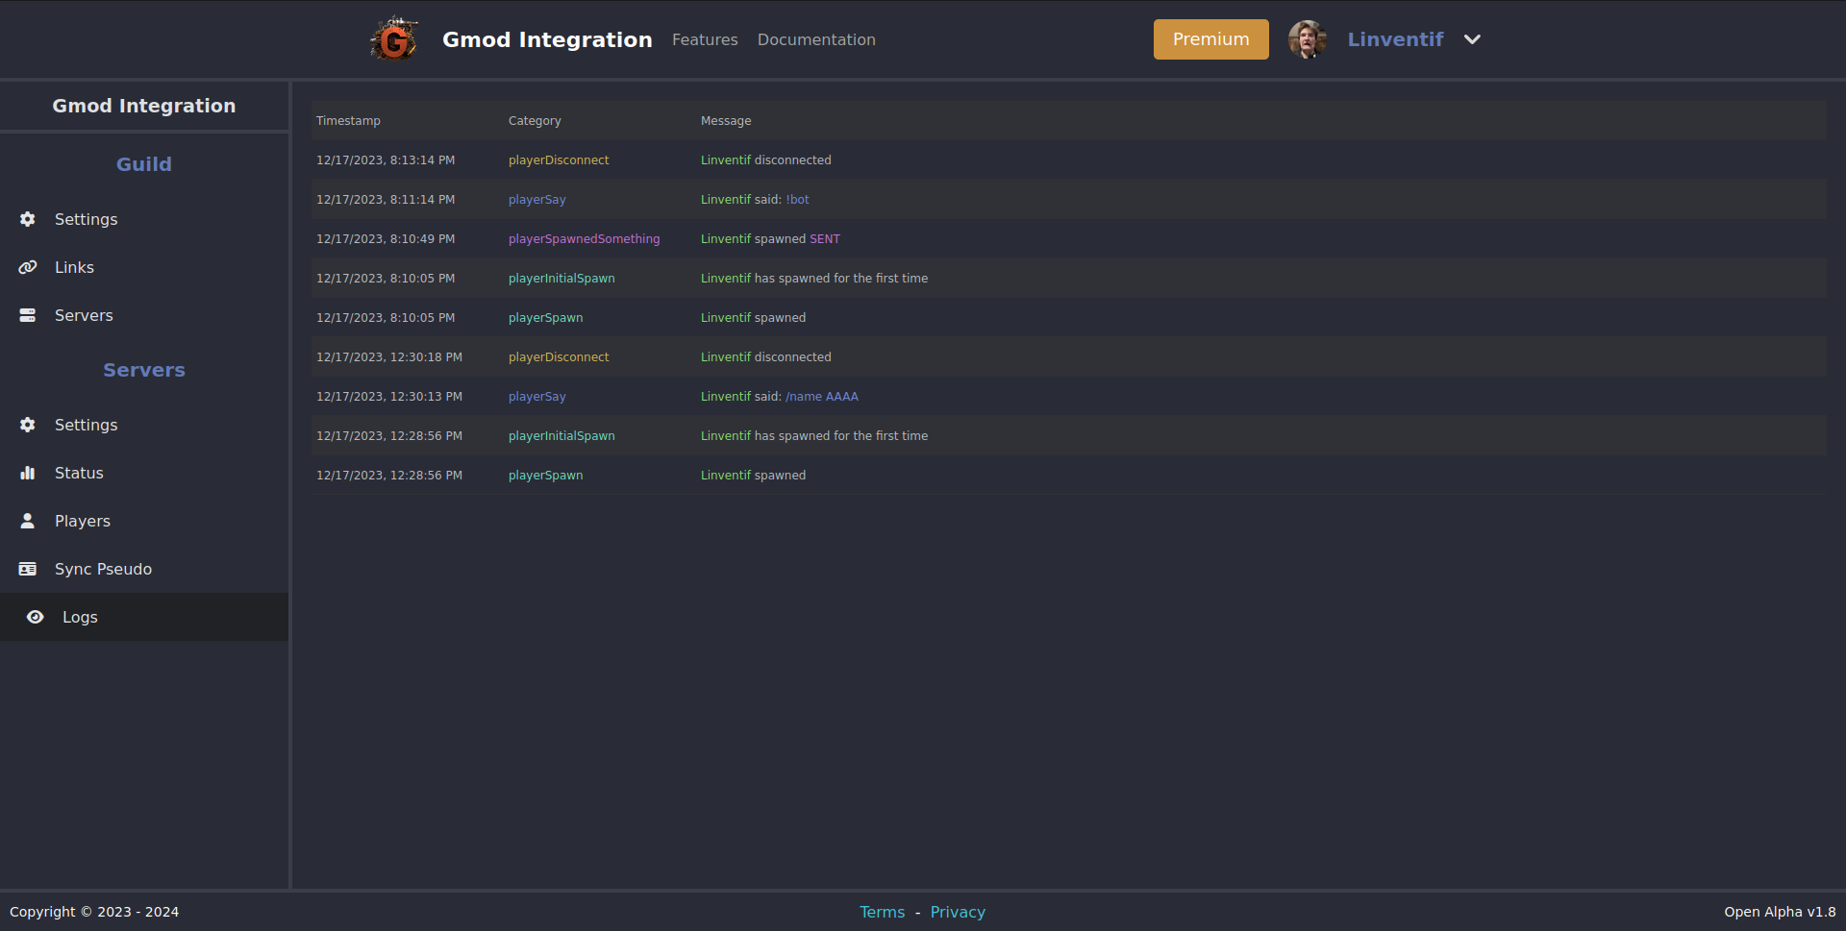
Task: Open Links in sidebar
Action: click(144, 267)
